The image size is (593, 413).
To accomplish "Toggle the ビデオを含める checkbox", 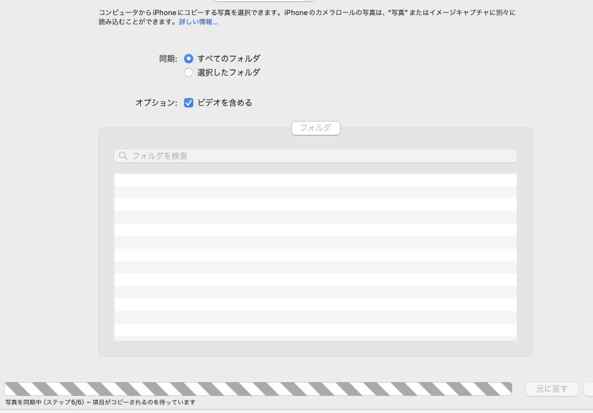I will point(189,103).
